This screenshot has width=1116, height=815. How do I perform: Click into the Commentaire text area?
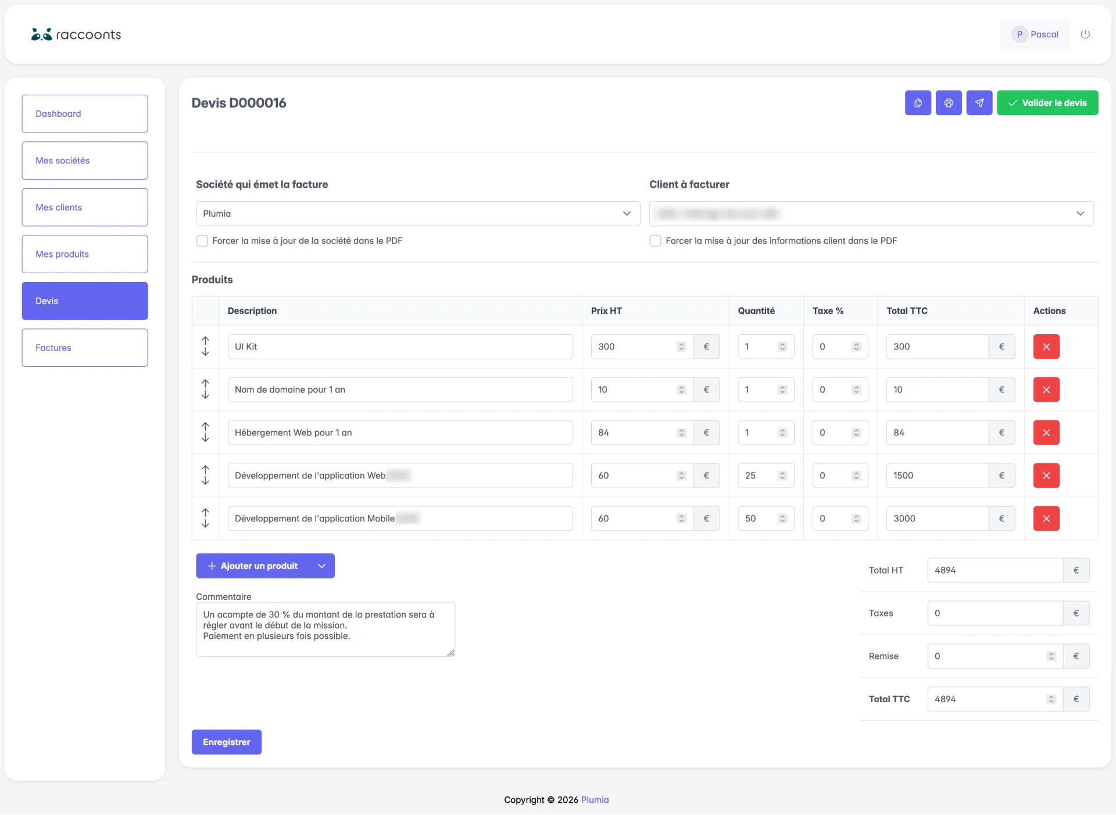325,630
